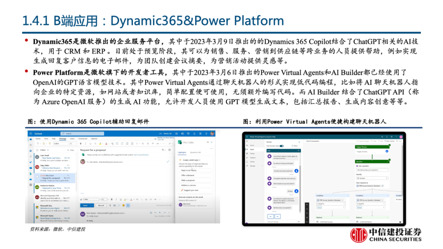The height and width of the screenshot is (249, 443).
Task: Open the Outlook app launcher grid
Action: pyautogui.click(x=31, y=134)
